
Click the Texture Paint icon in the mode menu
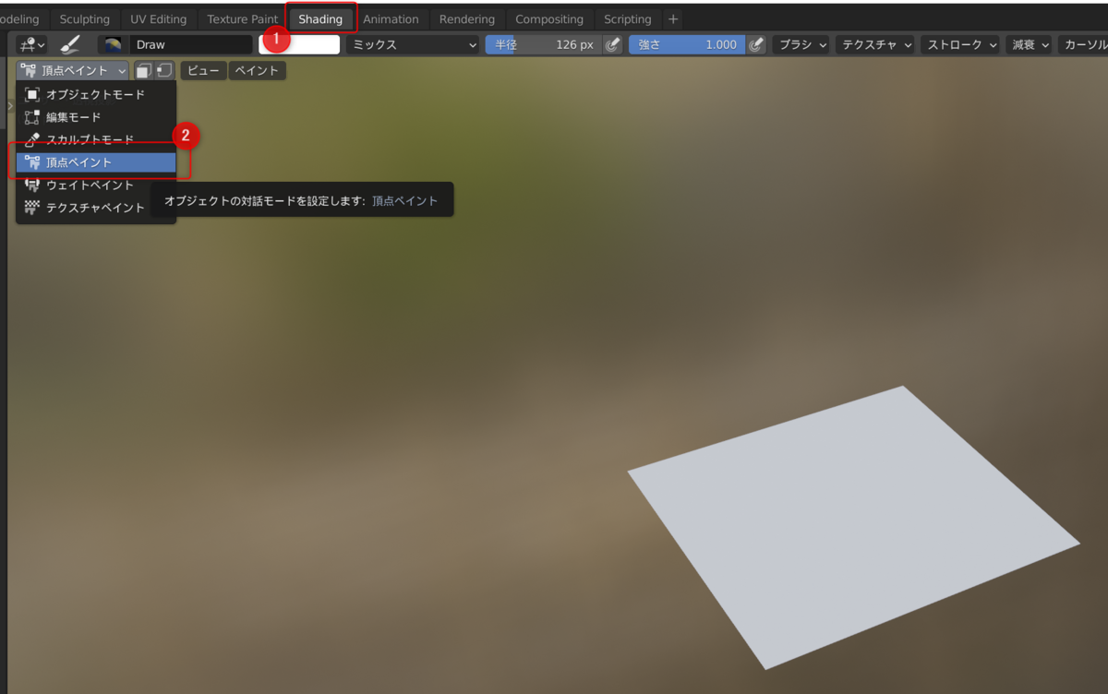(x=32, y=208)
